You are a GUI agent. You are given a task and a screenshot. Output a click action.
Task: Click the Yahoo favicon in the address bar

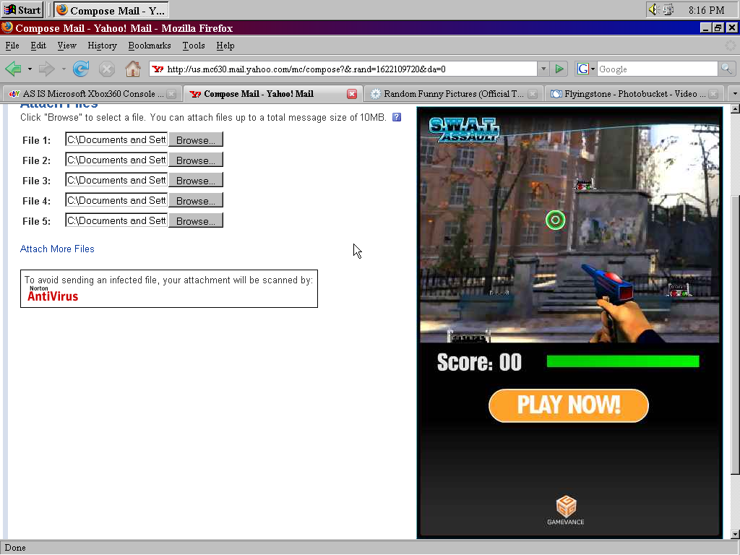coord(158,69)
